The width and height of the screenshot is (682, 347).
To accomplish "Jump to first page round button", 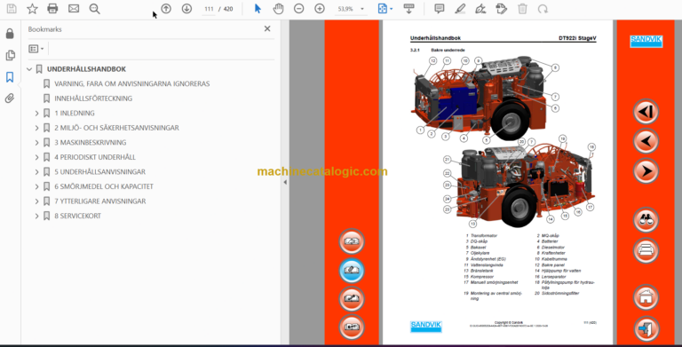I will 646,112.
